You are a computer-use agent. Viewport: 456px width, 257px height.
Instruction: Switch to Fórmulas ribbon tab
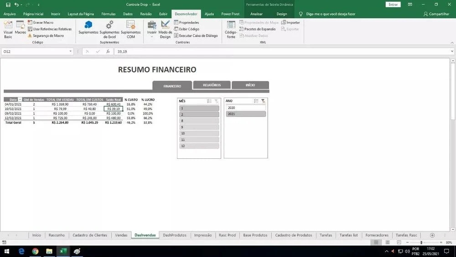109,14
